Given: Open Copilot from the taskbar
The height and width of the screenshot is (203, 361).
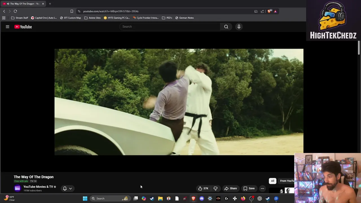Looking at the screenshot, I should click(x=144, y=198).
